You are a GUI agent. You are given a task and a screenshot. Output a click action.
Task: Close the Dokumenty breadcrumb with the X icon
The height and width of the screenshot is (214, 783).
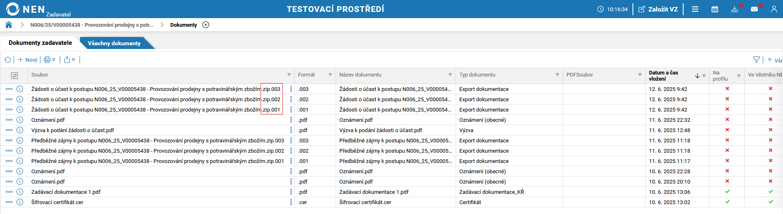click(206, 25)
